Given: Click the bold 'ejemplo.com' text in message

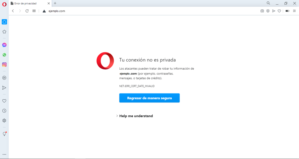Looking at the screenshot, I should click(128, 74).
